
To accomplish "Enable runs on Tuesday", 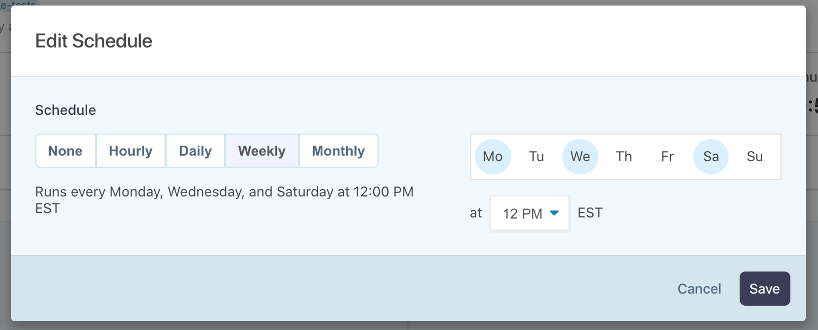I will coord(536,156).
